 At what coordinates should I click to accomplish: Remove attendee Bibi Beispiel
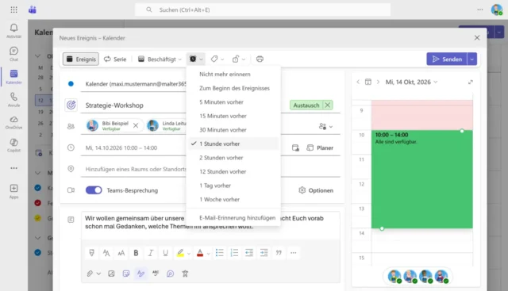[x=136, y=125]
